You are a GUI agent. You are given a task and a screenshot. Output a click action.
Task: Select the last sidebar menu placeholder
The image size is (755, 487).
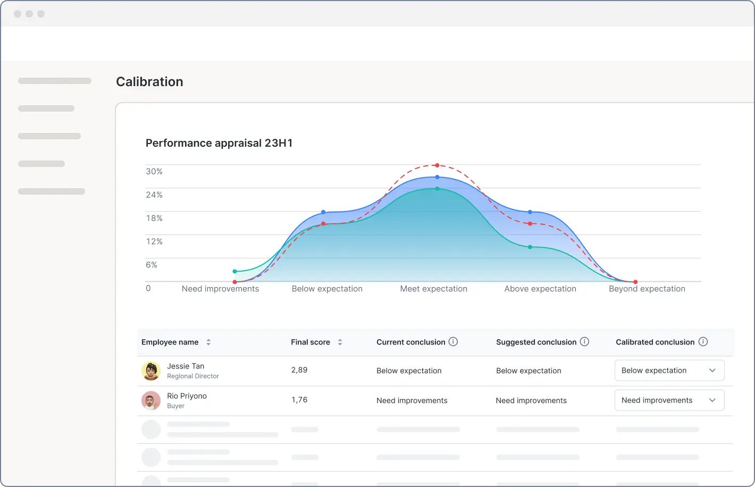pyautogui.click(x=52, y=191)
